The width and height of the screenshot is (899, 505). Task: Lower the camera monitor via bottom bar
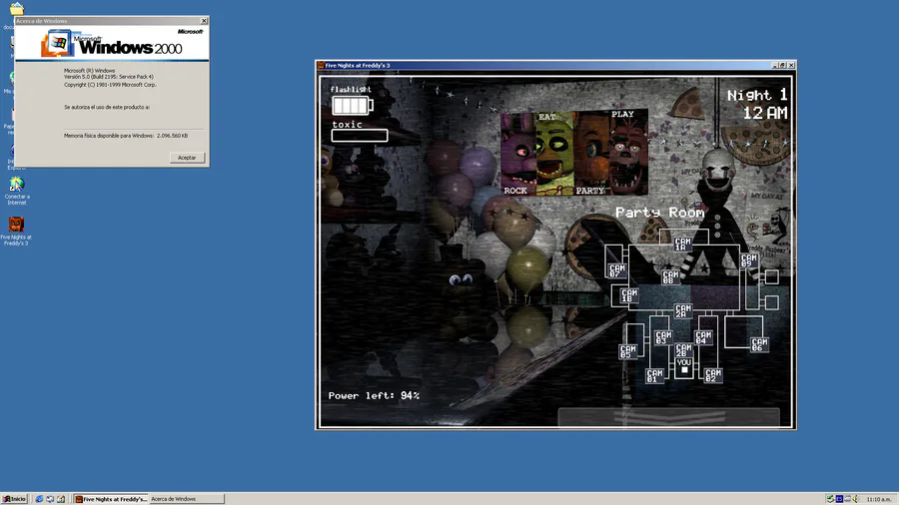tap(668, 417)
